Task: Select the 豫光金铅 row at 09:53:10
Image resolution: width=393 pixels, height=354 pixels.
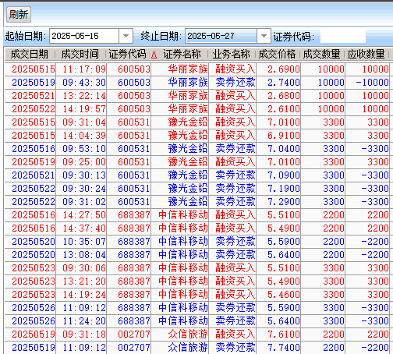Action: [x=196, y=149]
